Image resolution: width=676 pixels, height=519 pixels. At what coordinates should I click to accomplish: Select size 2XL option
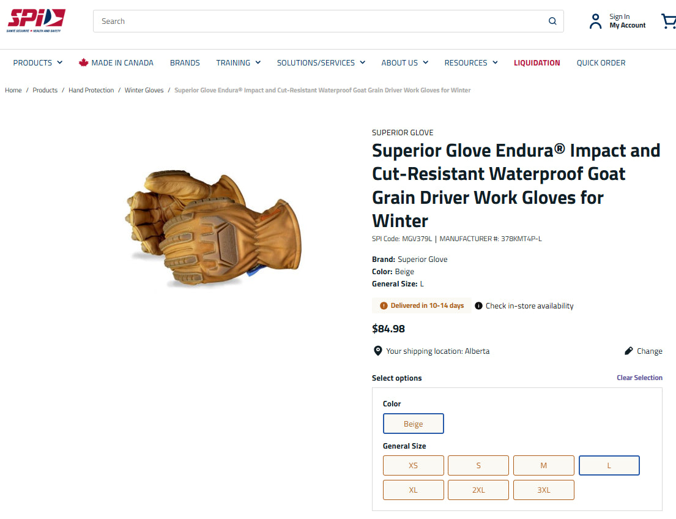click(x=478, y=490)
